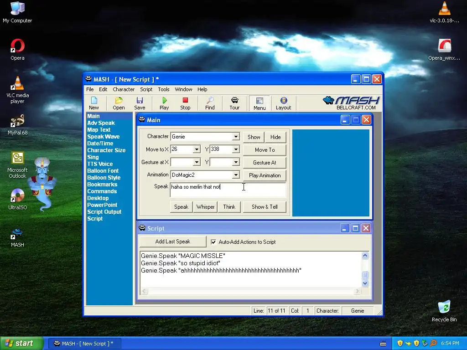Click the Play Animation button
The image size is (467, 350).
click(x=265, y=175)
